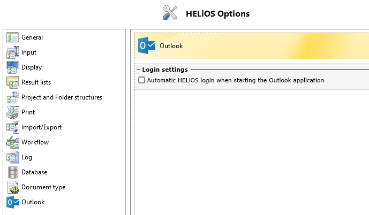This screenshot has height=215, width=369.
Task: Click the Outlook header banner icon
Action: [147, 45]
